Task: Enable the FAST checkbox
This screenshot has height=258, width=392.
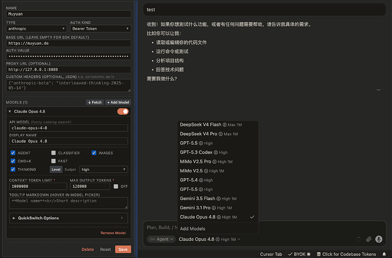Action: click(x=53, y=161)
